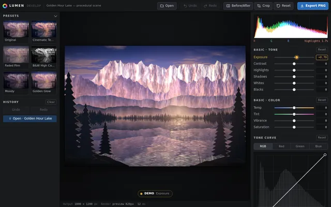Click the tone curve top-right control point
This screenshot has width=331, height=207.
325,155
